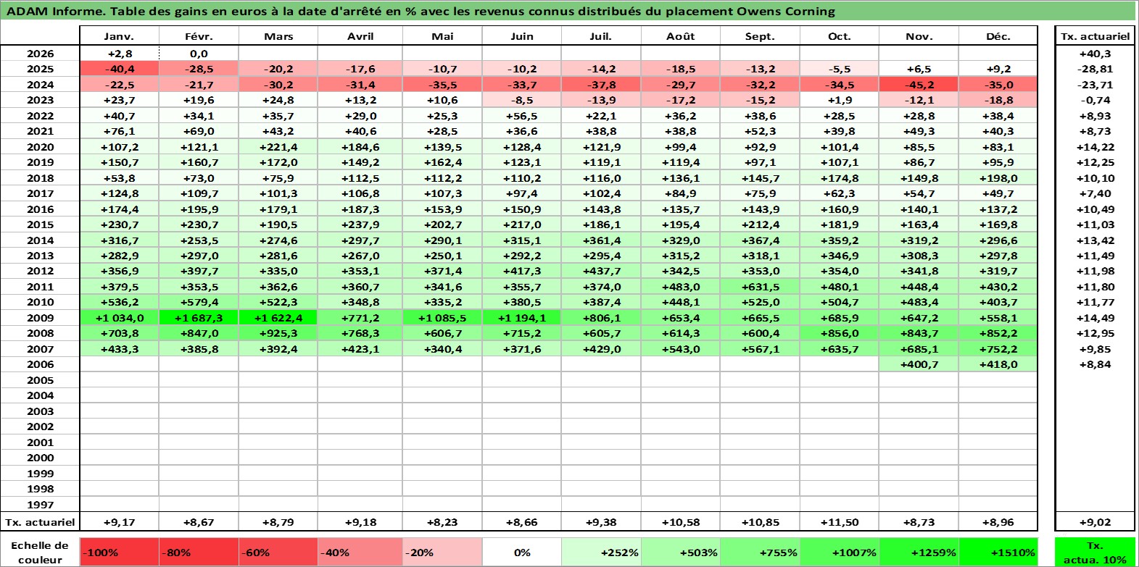Click the '-0,74' actuarial rate for 2023
1139x567 pixels.
pos(1095,100)
